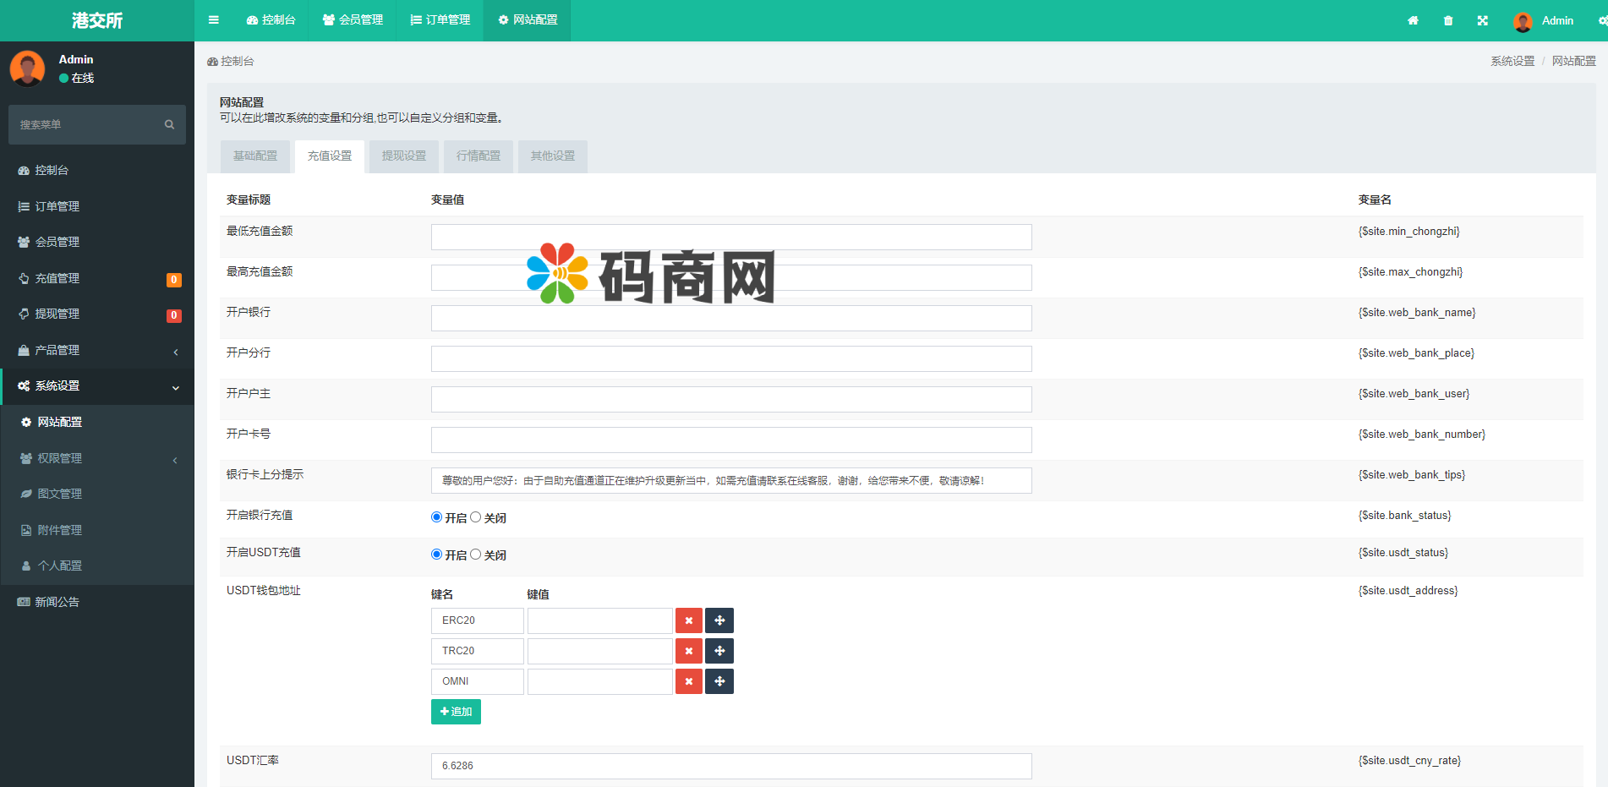Enable 开启银行充值 with 开启 radio
This screenshot has width=1608, height=787.
point(436,517)
